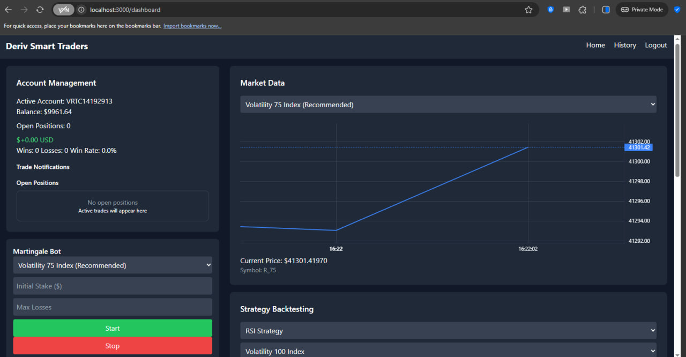Click the site info icon beside the URL
Viewport: 686px width, 357px height.
(80, 9)
